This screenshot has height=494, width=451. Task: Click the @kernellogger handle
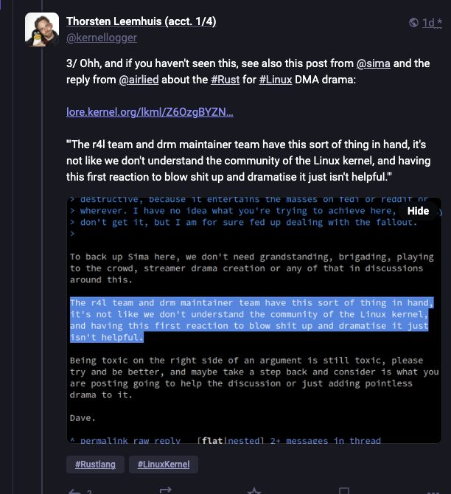(x=102, y=38)
